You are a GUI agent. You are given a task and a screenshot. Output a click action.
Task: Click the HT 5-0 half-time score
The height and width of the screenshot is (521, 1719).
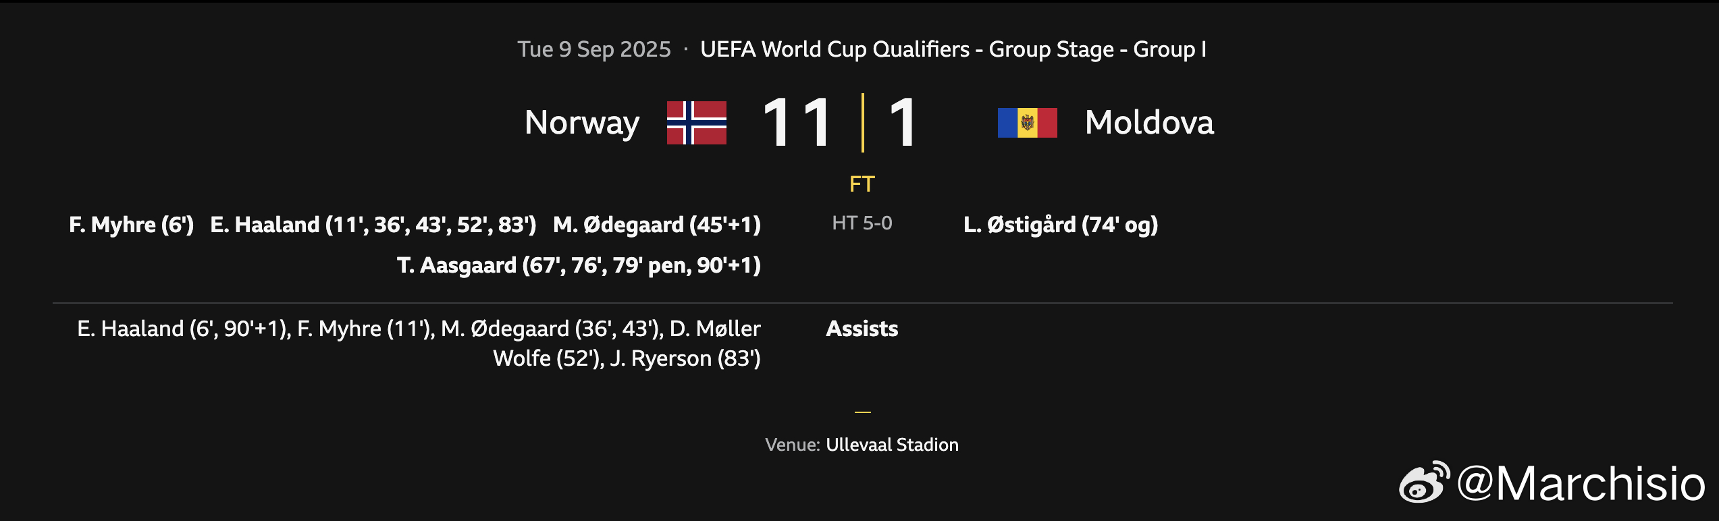[x=862, y=223]
